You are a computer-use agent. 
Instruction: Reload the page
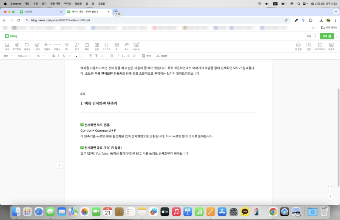tap(19, 20)
